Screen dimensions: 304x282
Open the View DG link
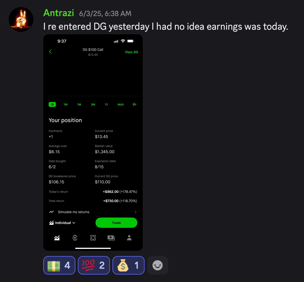pos(131,52)
